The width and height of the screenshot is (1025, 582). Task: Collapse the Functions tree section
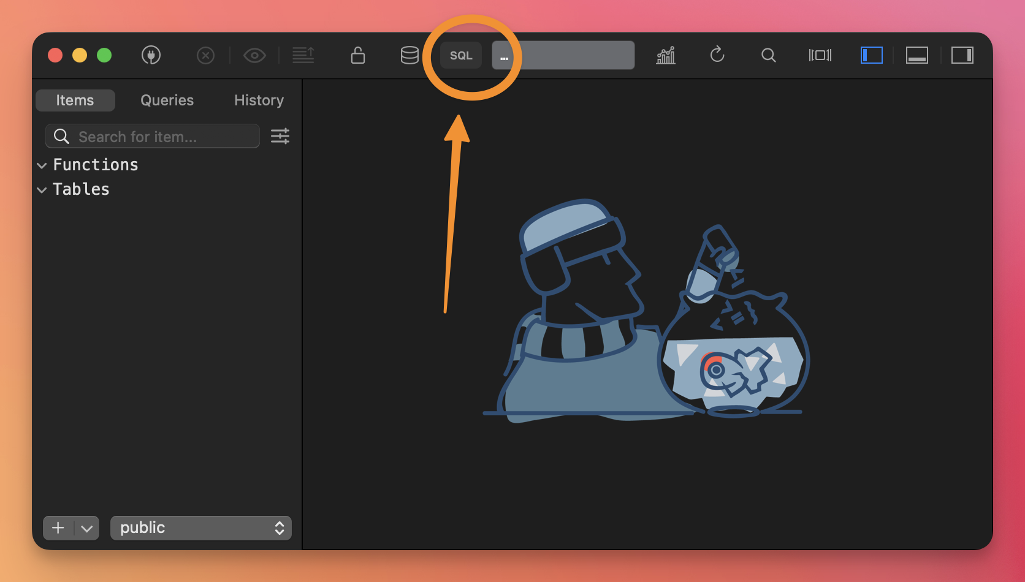point(42,165)
